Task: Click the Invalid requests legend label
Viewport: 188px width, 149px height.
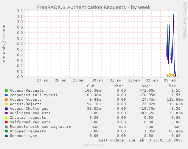Action: pyautogui.click(x=28, y=118)
